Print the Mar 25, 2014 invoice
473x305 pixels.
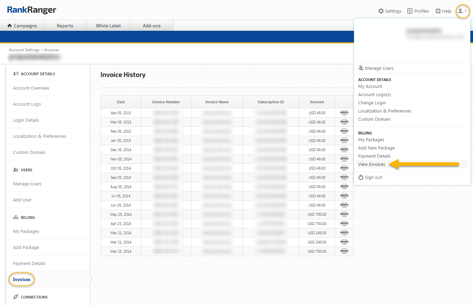[344, 251]
